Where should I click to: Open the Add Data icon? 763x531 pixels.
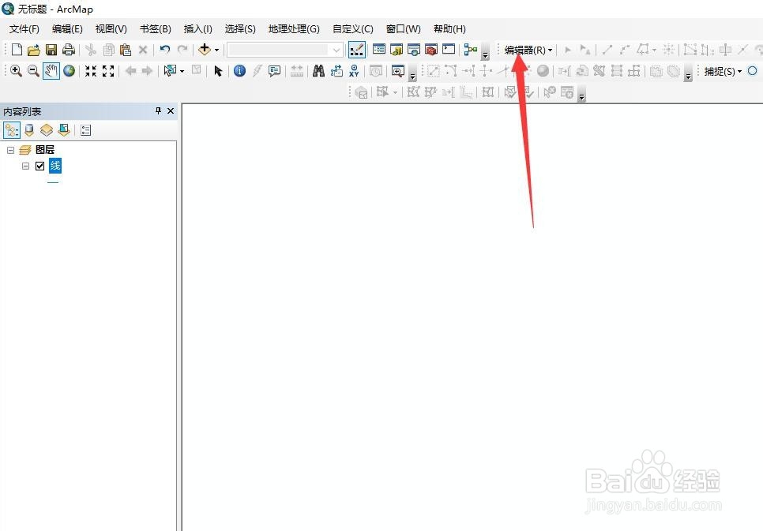pyautogui.click(x=204, y=49)
